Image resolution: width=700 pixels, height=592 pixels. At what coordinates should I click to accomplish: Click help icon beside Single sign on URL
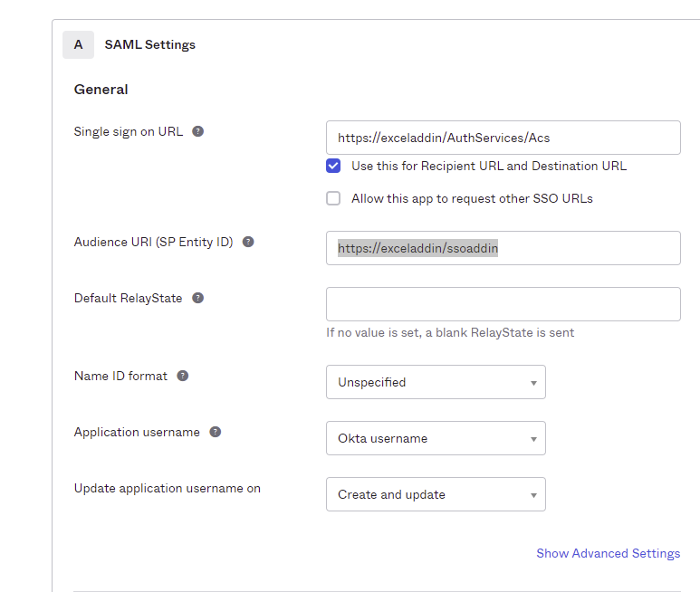[x=198, y=131]
